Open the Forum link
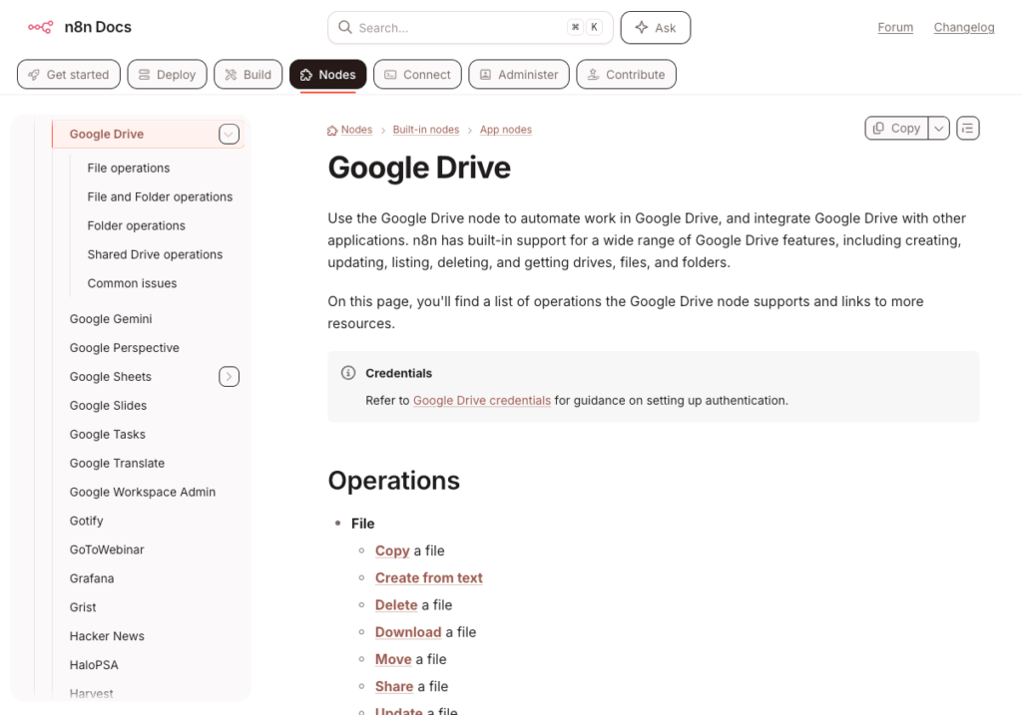 [x=895, y=27]
